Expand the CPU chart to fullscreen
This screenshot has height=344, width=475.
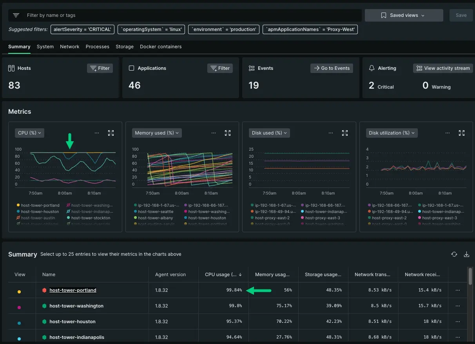tap(111, 133)
